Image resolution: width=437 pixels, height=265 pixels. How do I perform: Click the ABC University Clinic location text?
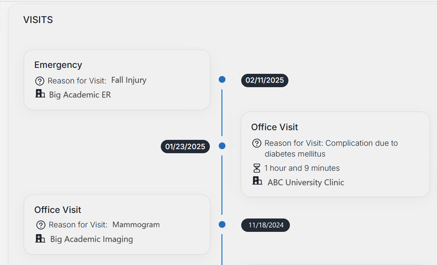point(305,183)
